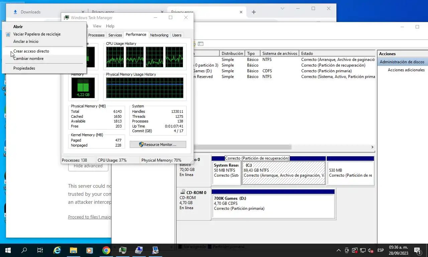The image size is (428, 257).
Task: Select the 530 MB recovery partition
Action: pyautogui.click(x=350, y=173)
